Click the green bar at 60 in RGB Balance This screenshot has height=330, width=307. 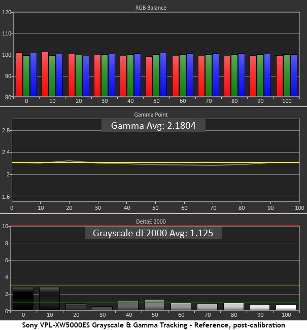pos(183,76)
